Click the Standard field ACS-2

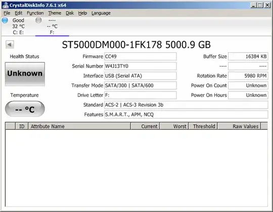coord(186,105)
